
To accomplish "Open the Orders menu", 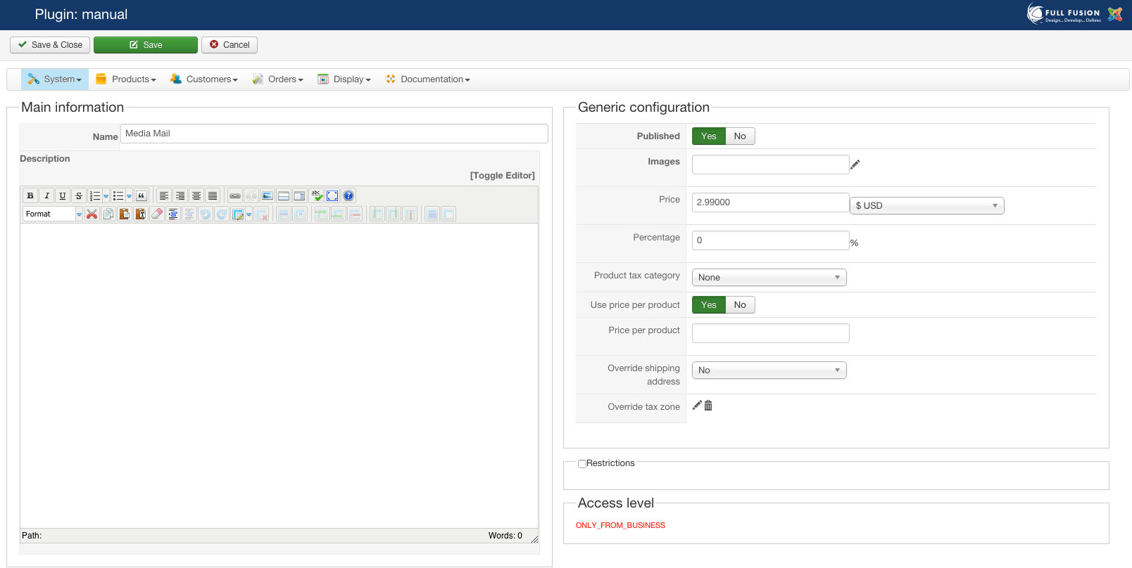I will [x=278, y=79].
